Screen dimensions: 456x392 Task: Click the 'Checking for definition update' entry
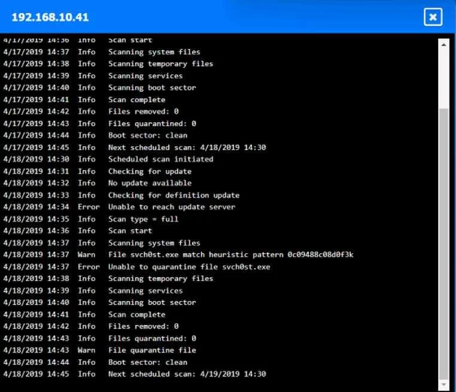tap(121, 195)
